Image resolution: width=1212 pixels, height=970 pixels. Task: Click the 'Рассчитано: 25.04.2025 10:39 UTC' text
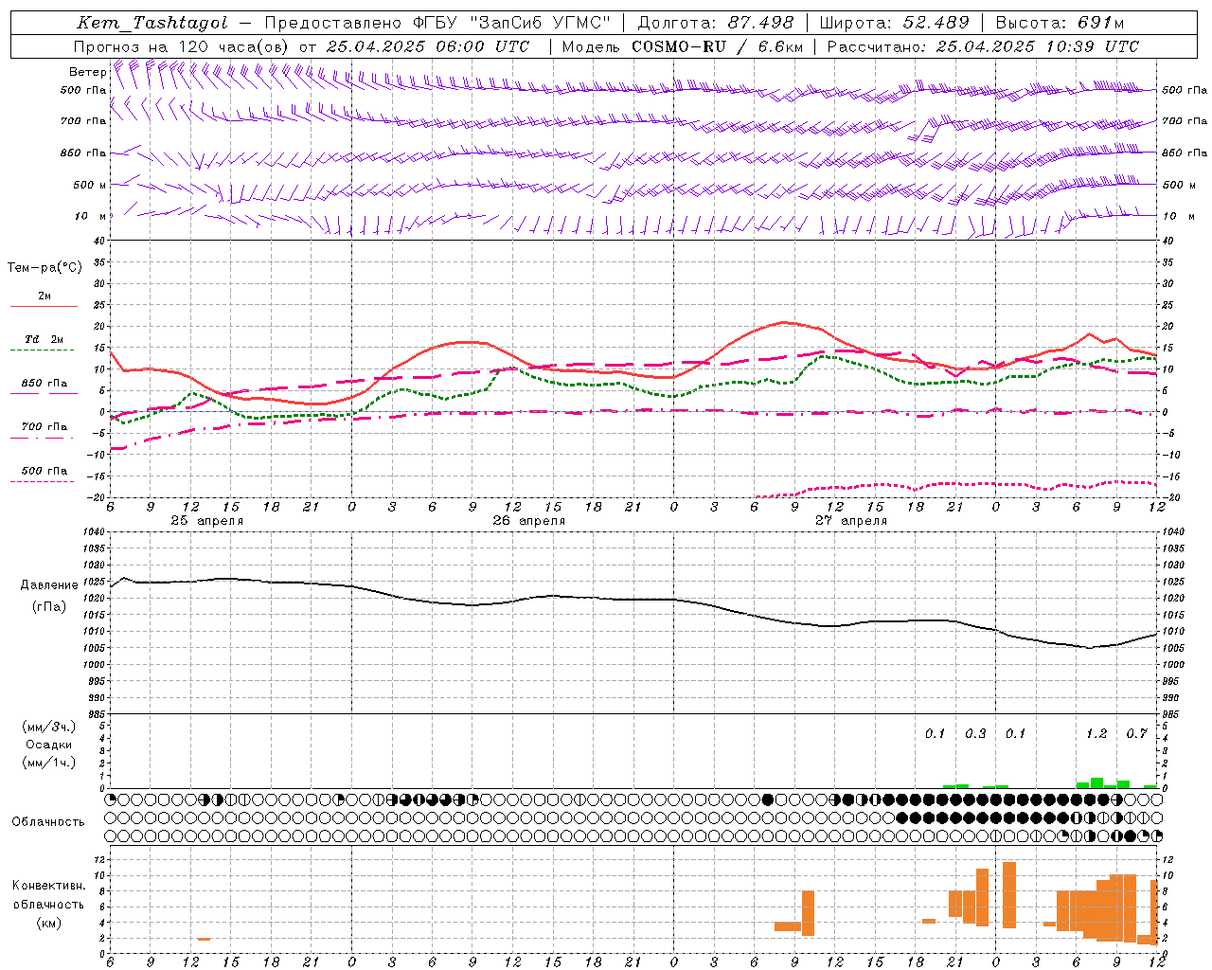[983, 46]
